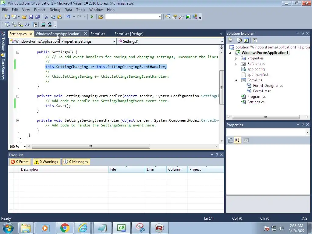The width and height of the screenshot is (312, 234).
Task: Switch to the Form1.cs [Design] tab
Action: [x=129, y=34]
